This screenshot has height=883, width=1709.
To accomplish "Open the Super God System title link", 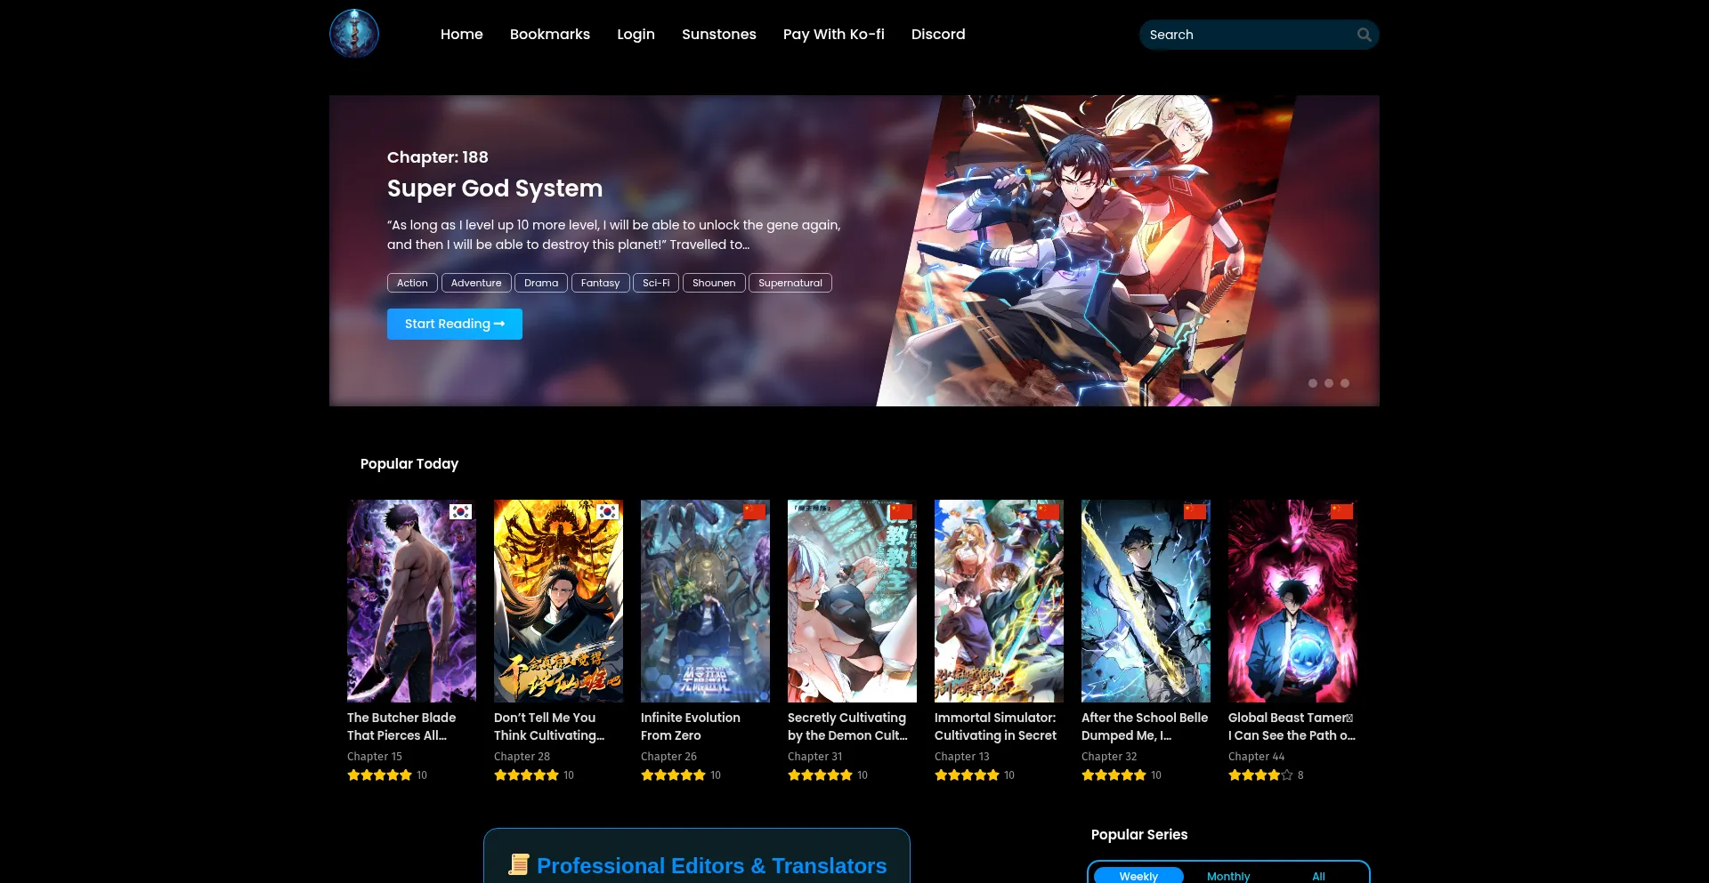I will click(x=494, y=189).
